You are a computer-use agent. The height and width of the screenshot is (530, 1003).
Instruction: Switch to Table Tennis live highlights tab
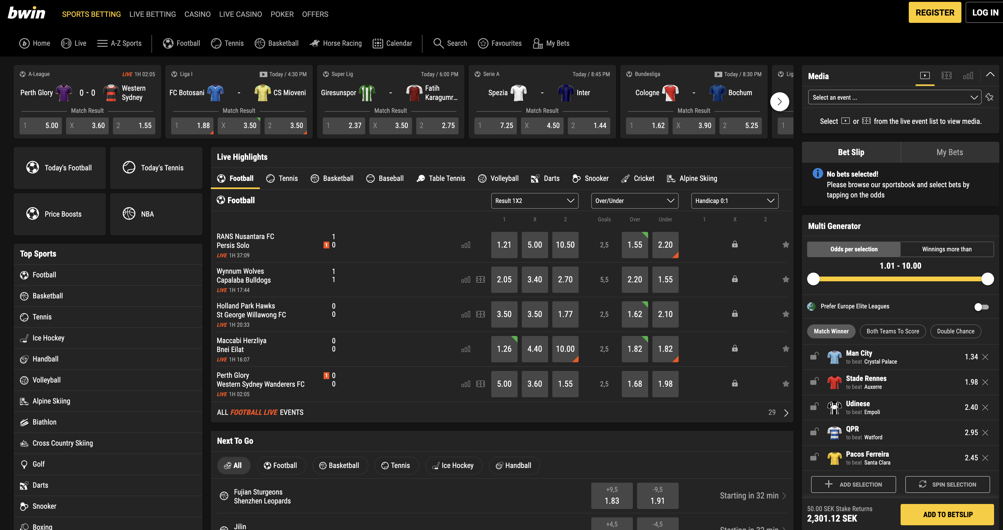coord(441,179)
